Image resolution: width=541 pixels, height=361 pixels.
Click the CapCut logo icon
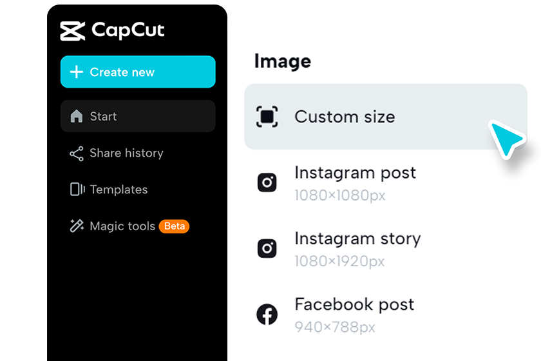pyautogui.click(x=73, y=30)
